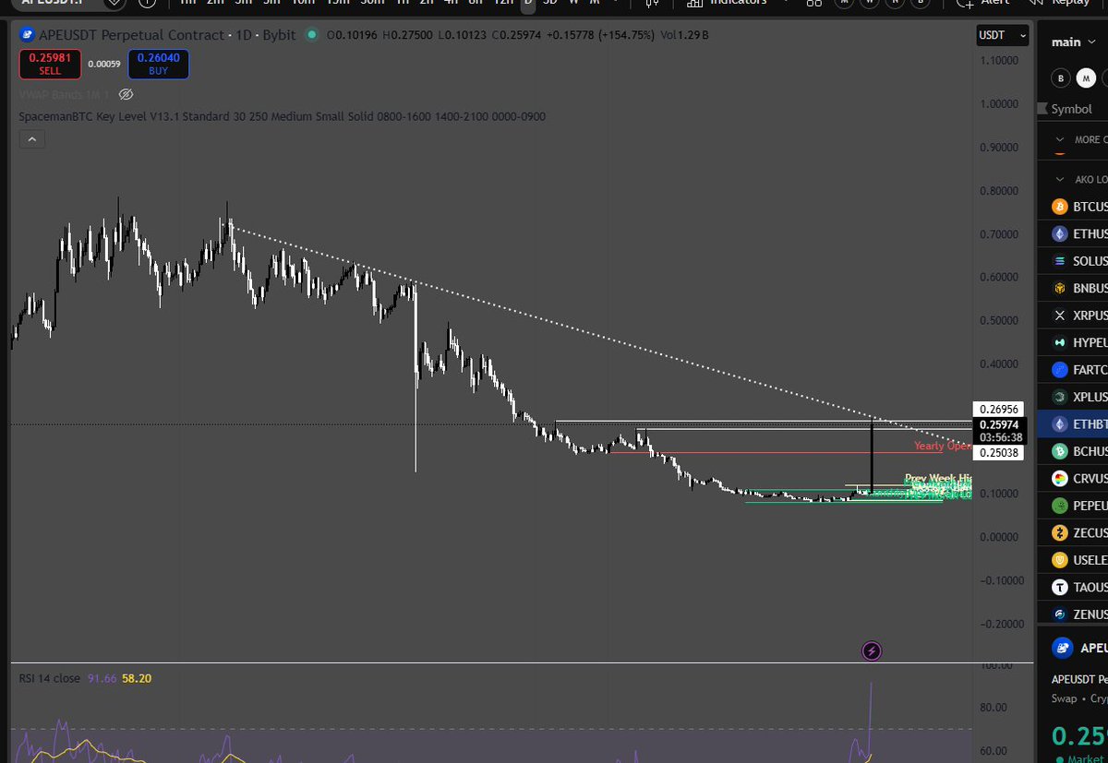The width and height of the screenshot is (1108, 763).
Task: Click the 0.00059 spread value
Action: click(x=103, y=64)
